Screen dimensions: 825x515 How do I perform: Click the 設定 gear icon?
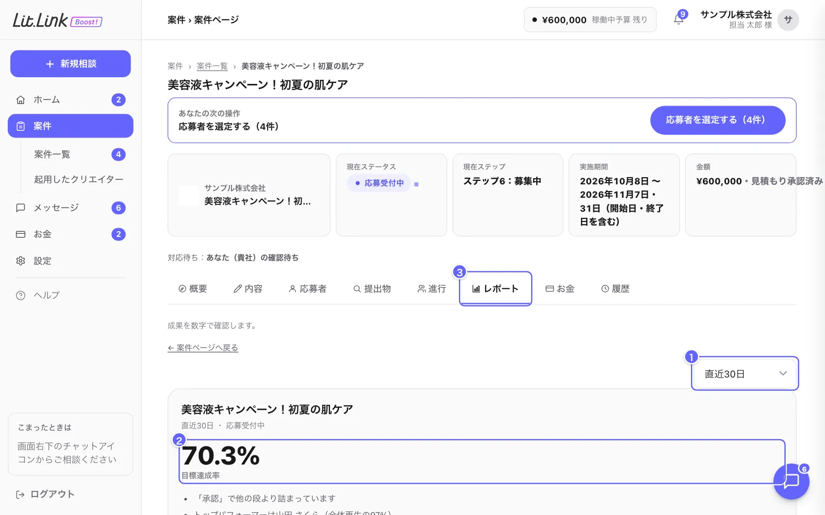tap(21, 261)
